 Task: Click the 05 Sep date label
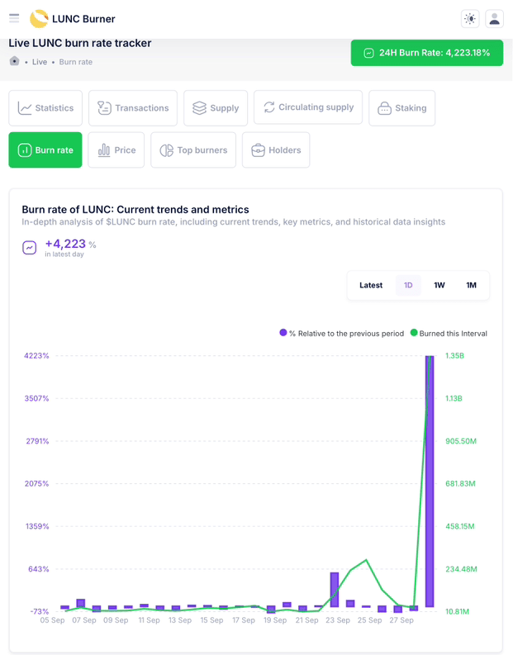coord(52,620)
